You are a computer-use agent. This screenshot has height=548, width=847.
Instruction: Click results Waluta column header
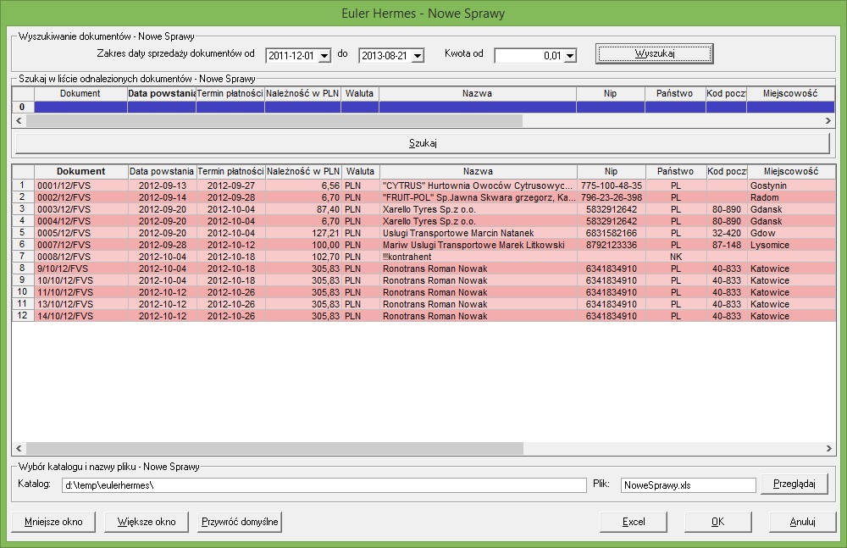(x=360, y=171)
